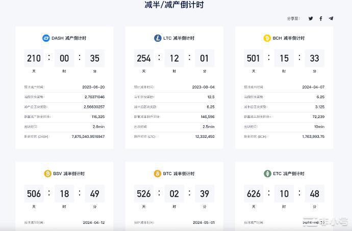Select DASH post-reduction reward 2.56630257

coord(94,107)
